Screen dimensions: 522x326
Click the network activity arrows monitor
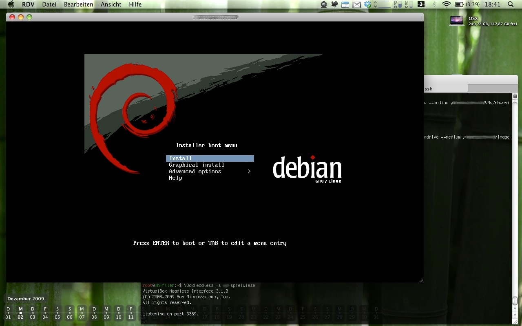(x=383, y=4)
